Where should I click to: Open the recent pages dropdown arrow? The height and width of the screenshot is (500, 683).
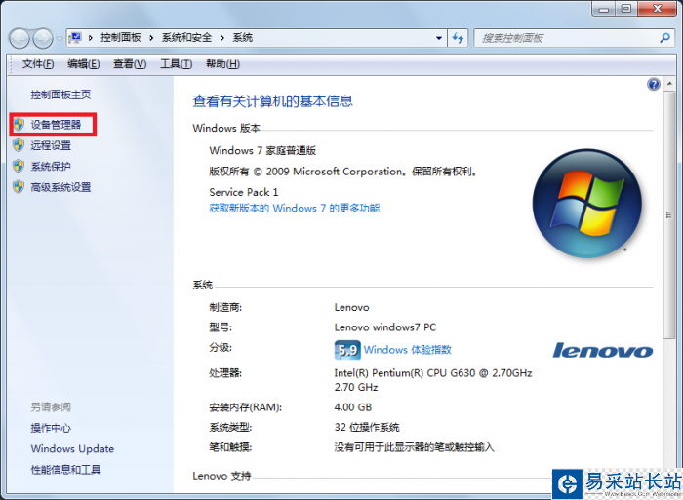(x=60, y=39)
